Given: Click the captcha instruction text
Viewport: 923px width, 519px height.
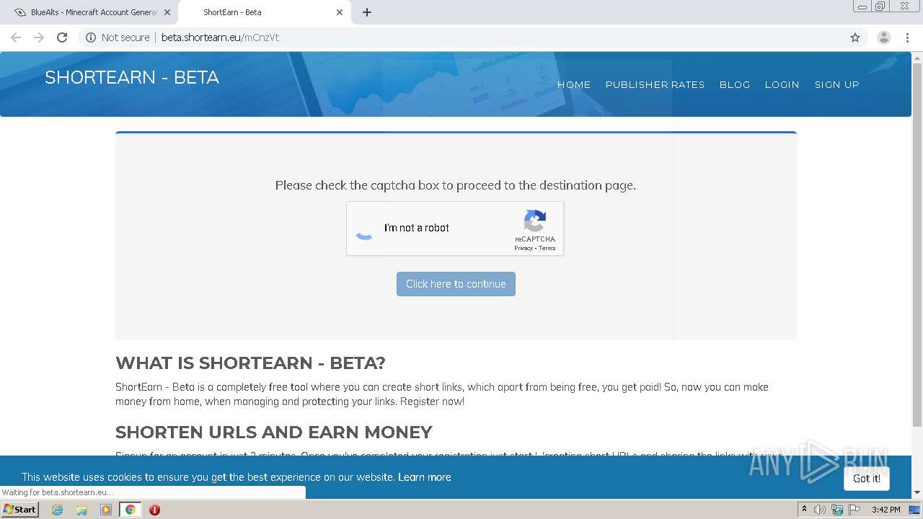Looking at the screenshot, I should click(456, 185).
